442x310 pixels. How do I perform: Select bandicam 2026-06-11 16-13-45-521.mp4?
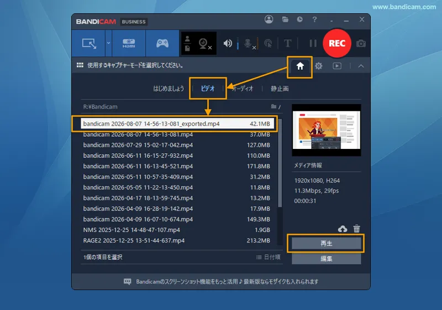coord(177,166)
